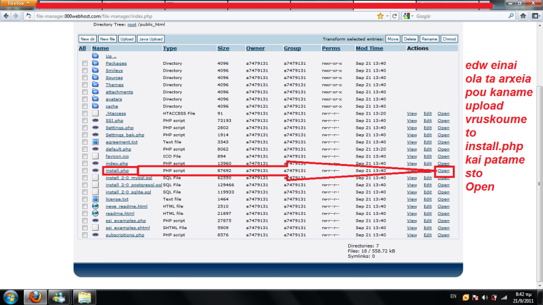Screen dimensions: 543x305
Task: Click the Packages folder icon
Action: (x=96, y=63)
